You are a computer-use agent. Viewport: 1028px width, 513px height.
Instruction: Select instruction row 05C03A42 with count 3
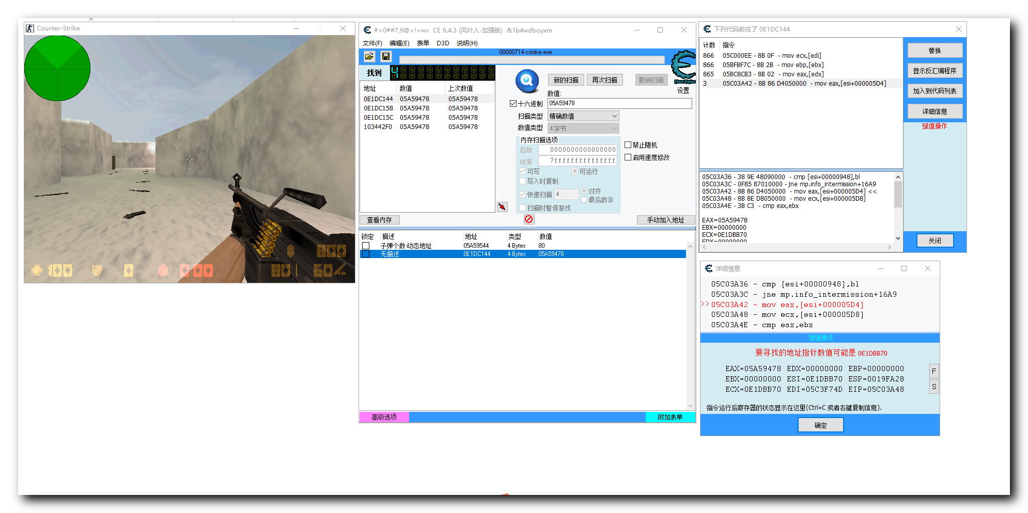pyautogui.click(x=801, y=84)
